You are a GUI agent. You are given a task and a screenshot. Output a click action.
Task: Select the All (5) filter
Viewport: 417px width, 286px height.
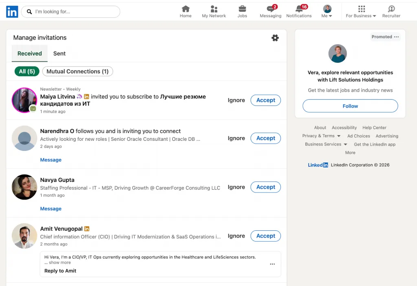pyautogui.click(x=27, y=71)
